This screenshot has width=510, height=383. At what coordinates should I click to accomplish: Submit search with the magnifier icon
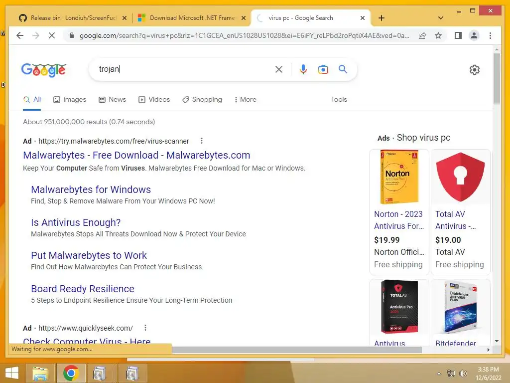click(343, 69)
